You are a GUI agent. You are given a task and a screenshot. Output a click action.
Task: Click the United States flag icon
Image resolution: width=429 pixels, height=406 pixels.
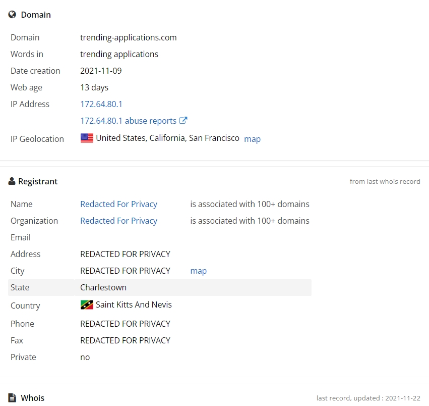87,138
